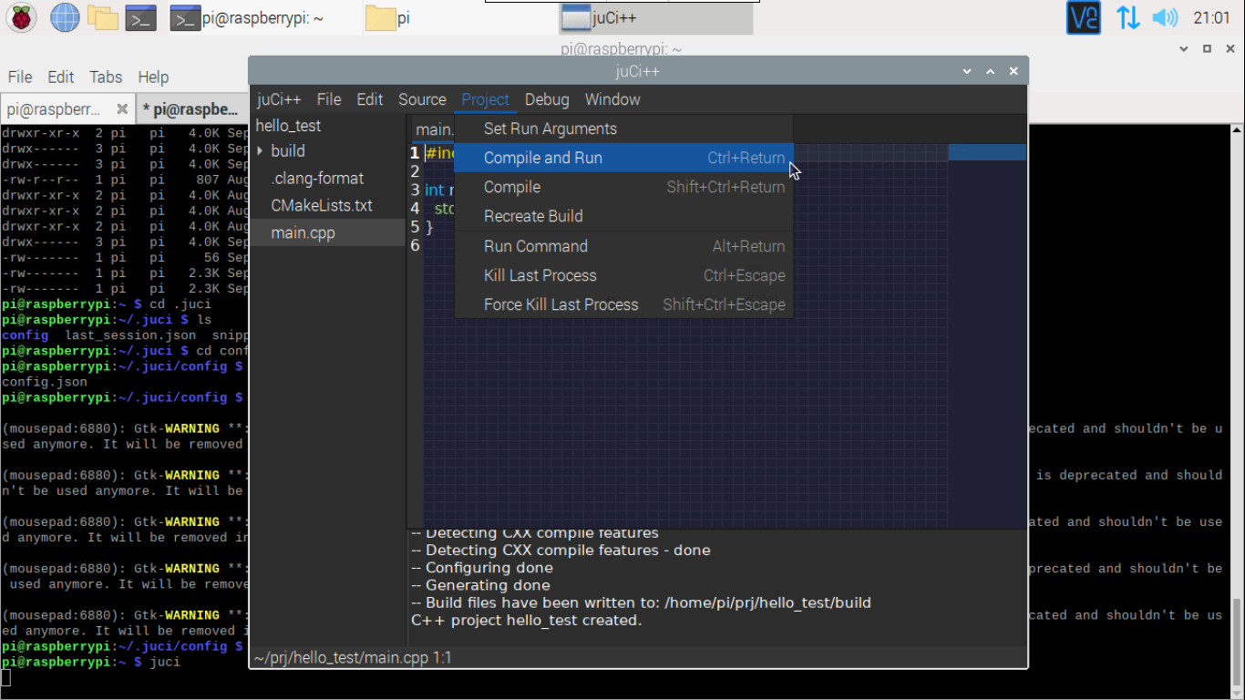Click line number 3 in editor
Image resolution: width=1245 pixels, height=700 pixels.
point(415,190)
